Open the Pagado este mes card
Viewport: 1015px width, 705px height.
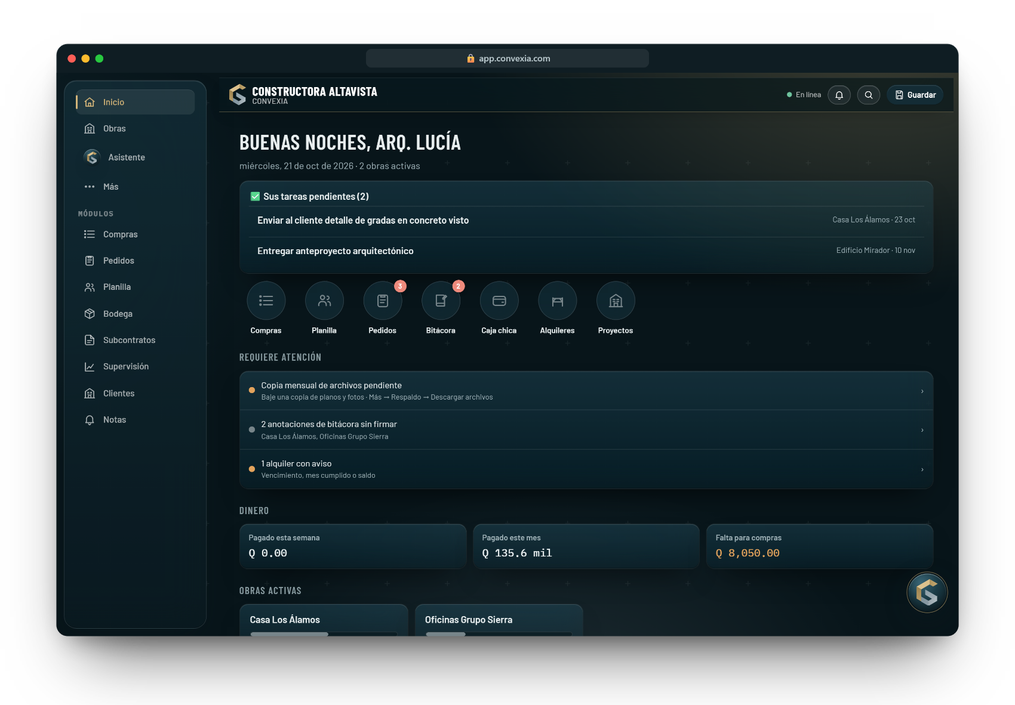coord(586,546)
